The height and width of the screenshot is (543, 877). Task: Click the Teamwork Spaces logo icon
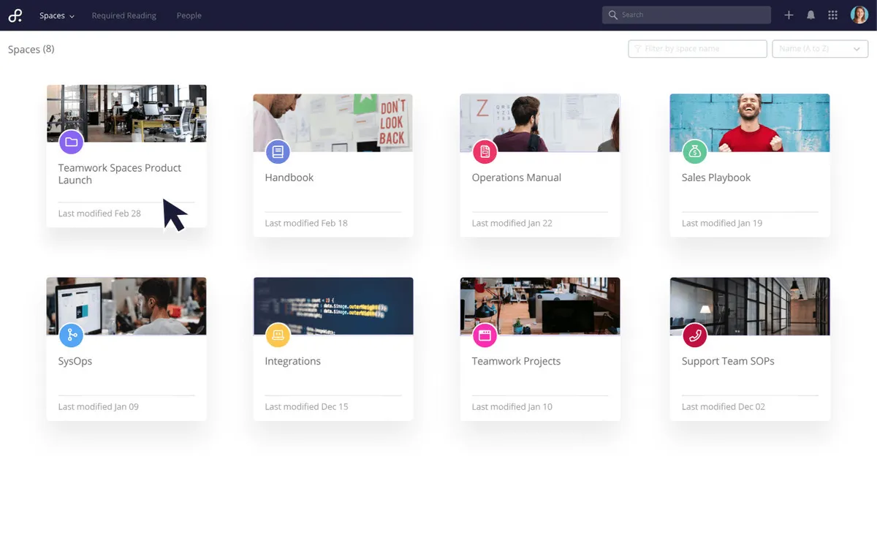[x=15, y=15]
